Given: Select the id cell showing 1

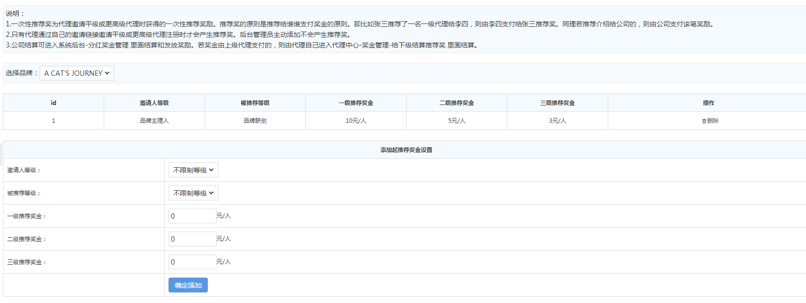Looking at the screenshot, I should [x=53, y=121].
